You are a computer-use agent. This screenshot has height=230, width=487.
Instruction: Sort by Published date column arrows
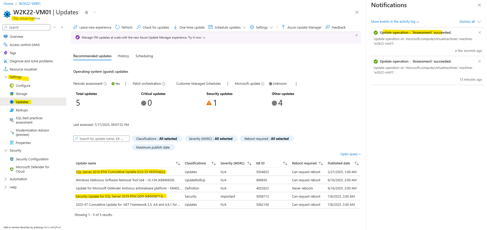pos(357,163)
